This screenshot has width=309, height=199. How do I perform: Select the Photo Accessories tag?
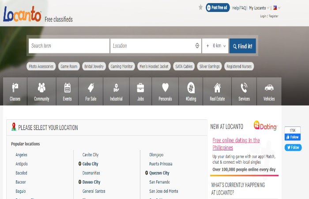pos(41,66)
